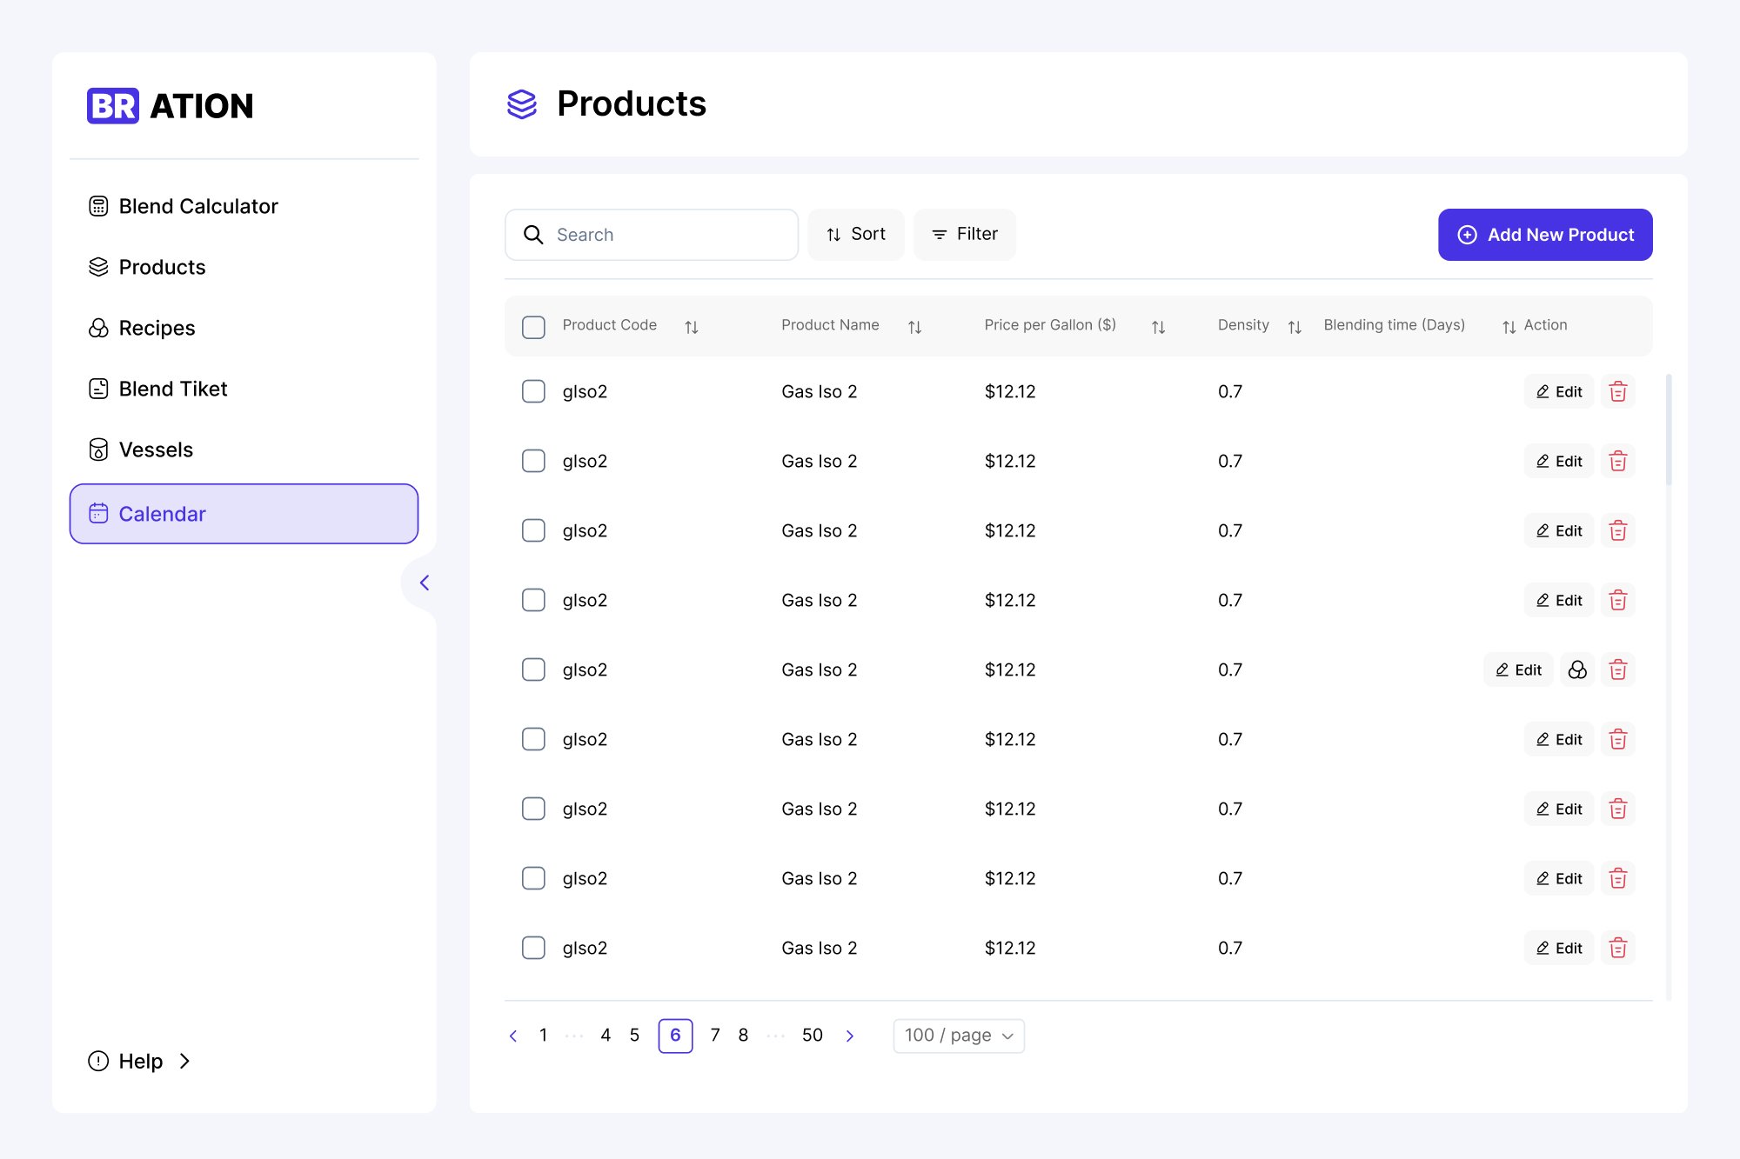Check the last visible row checkbox

(x=533, y=948)
